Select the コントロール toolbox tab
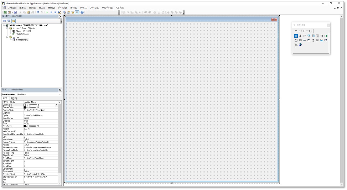Image resolution: width=347 pixels, height=190 pixels. click(303, 31)
